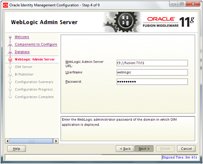Click the Next button
Screen dimensions: 203x164
(x=144, y=149)
